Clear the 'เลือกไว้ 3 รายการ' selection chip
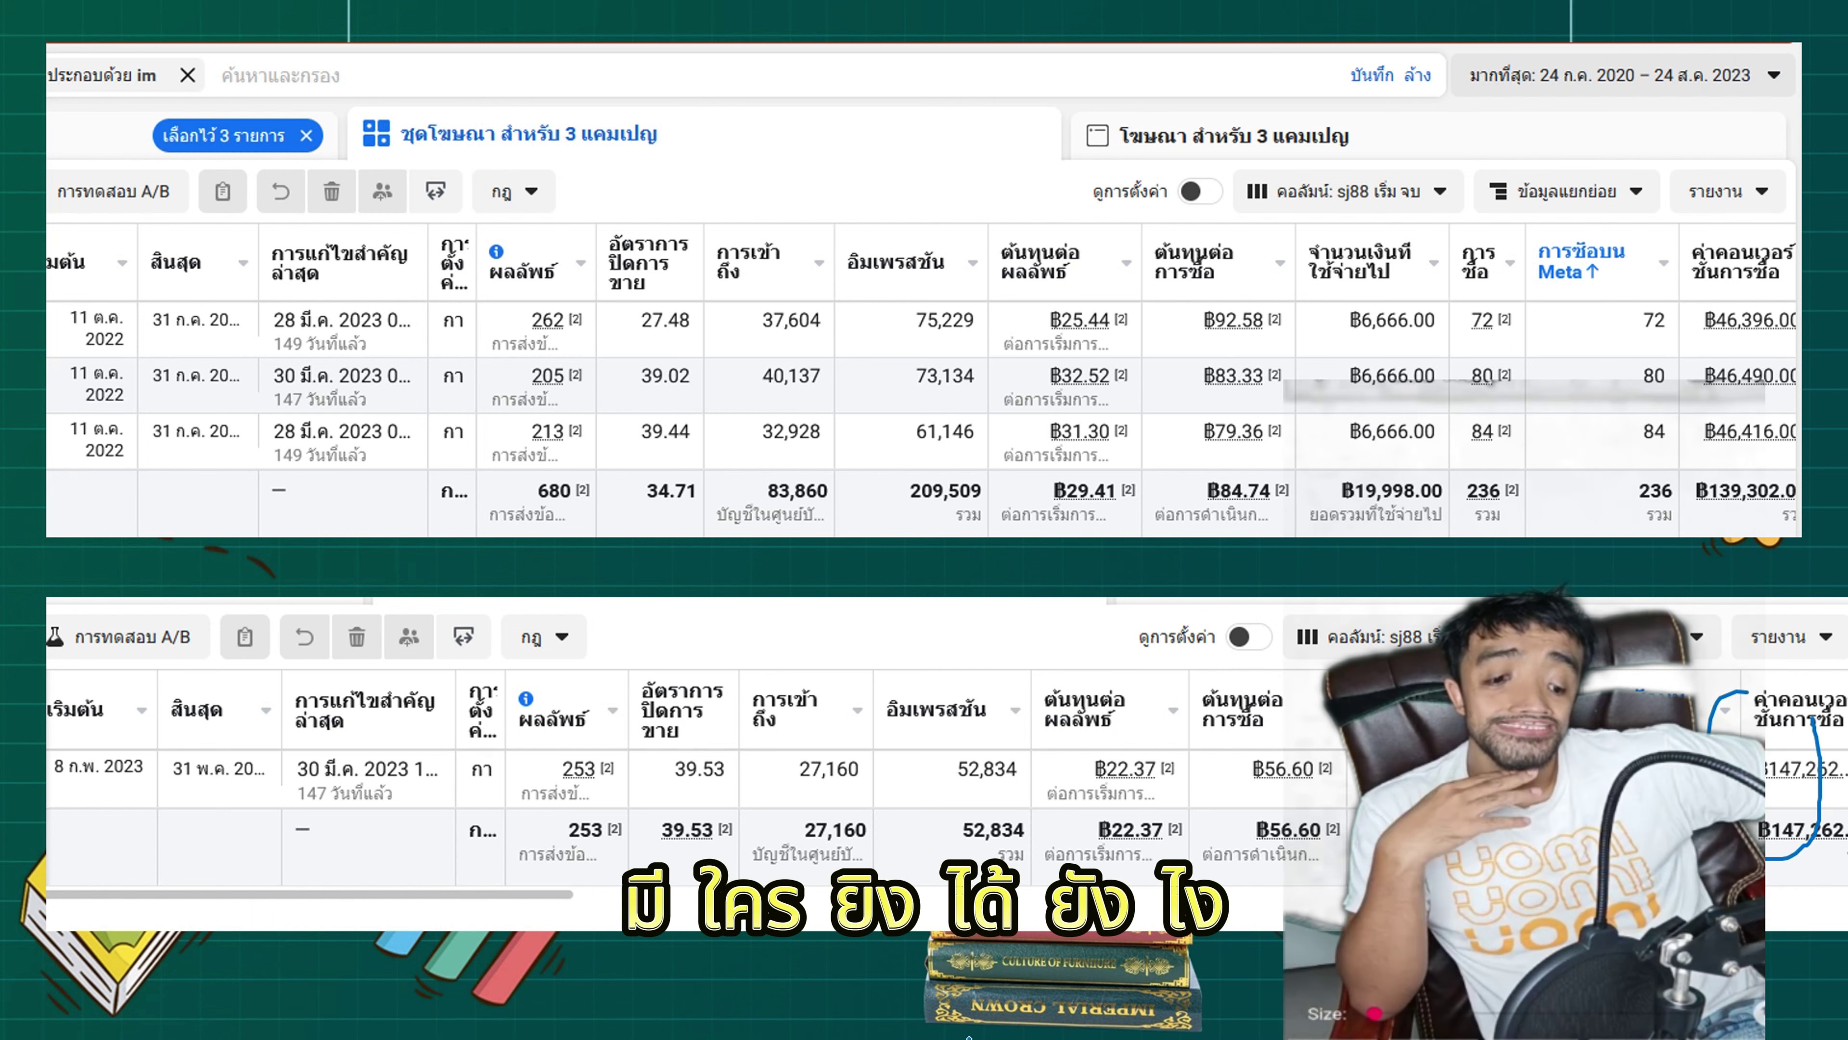This screenshot has height=1040, width=1848. tap(307, 136)
